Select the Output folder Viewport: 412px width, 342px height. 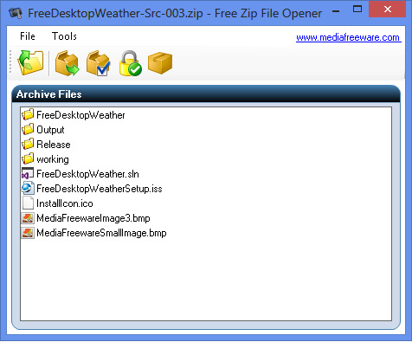(x=50, y=130)
